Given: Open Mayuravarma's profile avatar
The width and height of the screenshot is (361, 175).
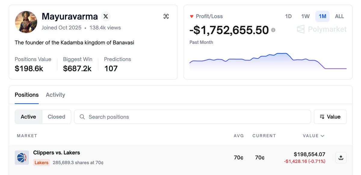Looking at the screenshot, I should point(26,22).
